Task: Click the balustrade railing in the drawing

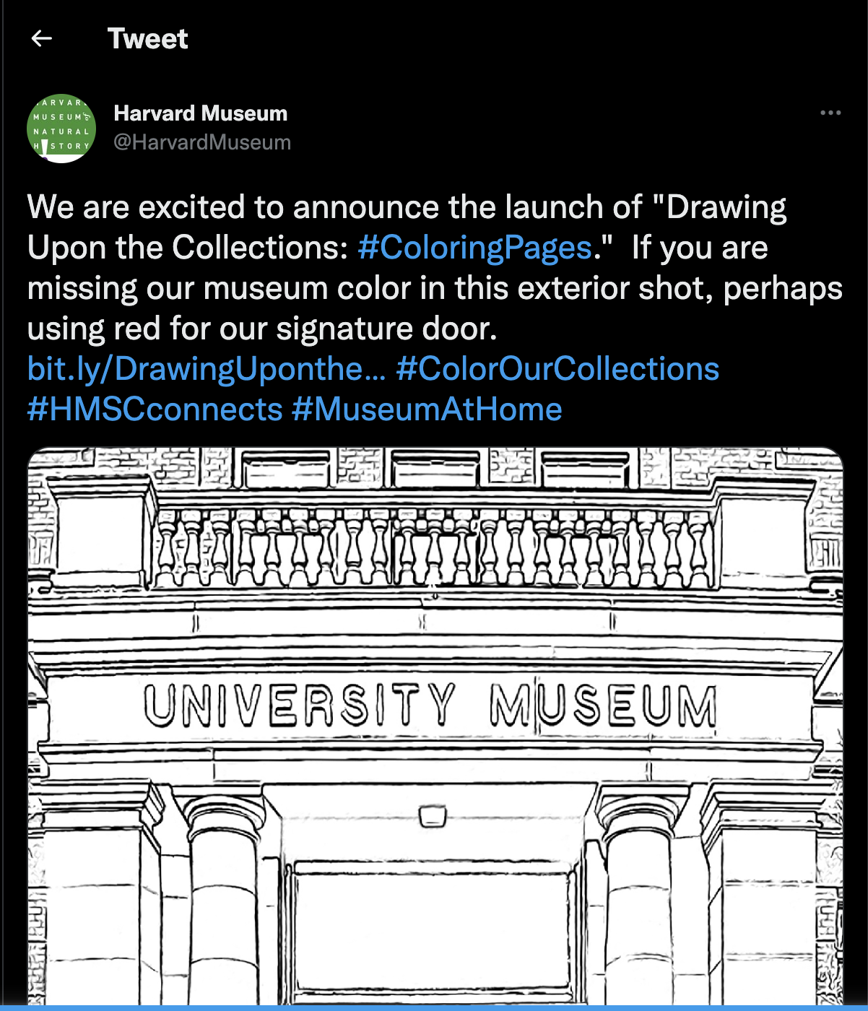Action: coord(433,550)
